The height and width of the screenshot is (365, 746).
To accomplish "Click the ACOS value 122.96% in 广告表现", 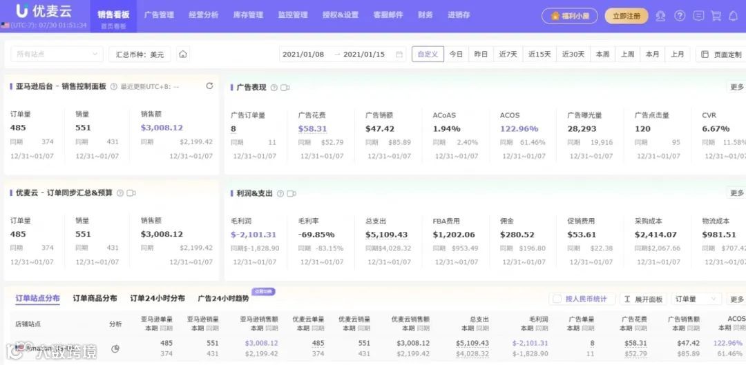I will pos(519,129).
